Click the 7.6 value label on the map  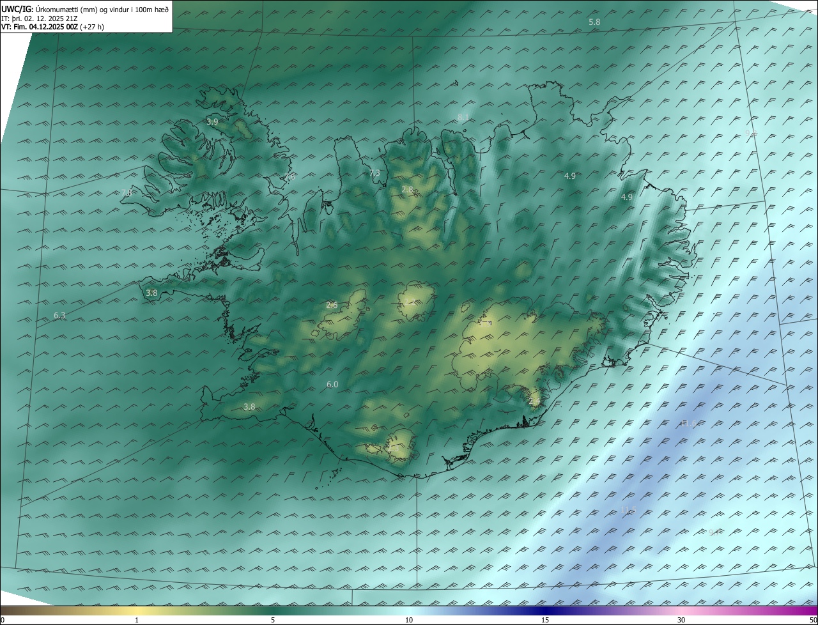290,176
